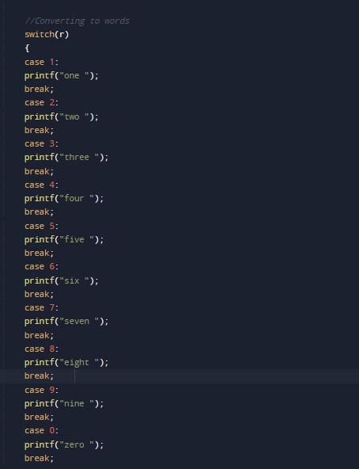Click the printf "nine" statement

[x=64, y=404]
